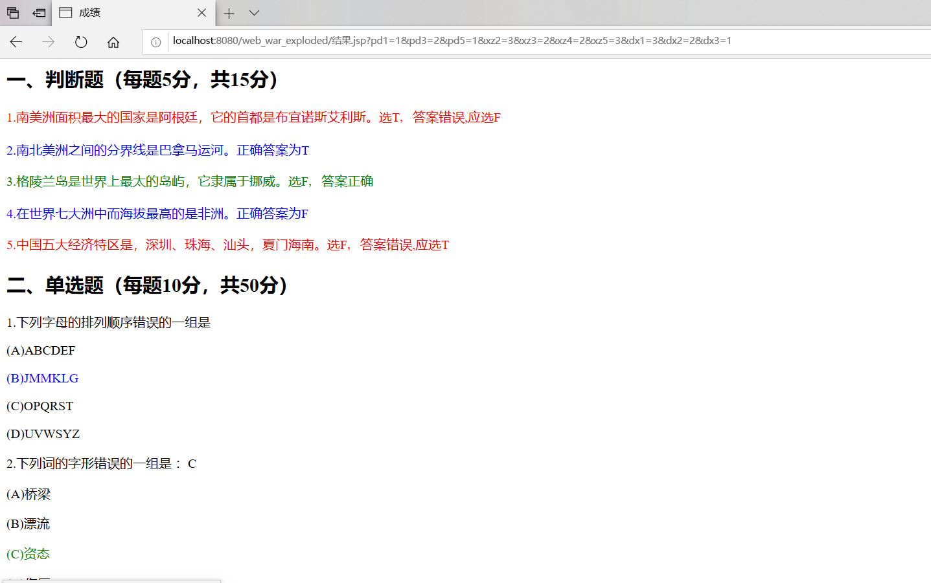This screenshot has height=583, width=931.
Task: Click question 1.下列字母的排列顺序错误的一组是
Action: coord(109,322)
